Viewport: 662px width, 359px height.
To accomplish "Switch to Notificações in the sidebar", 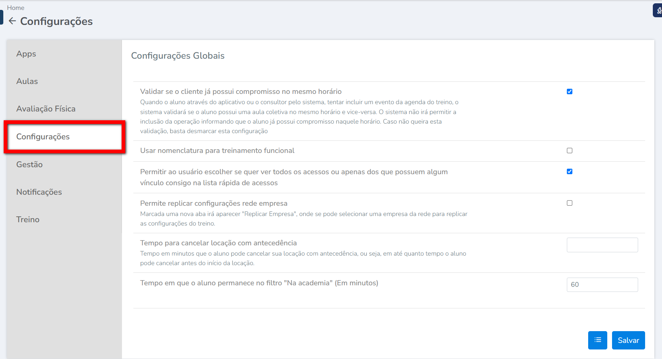I will point(39,192).
